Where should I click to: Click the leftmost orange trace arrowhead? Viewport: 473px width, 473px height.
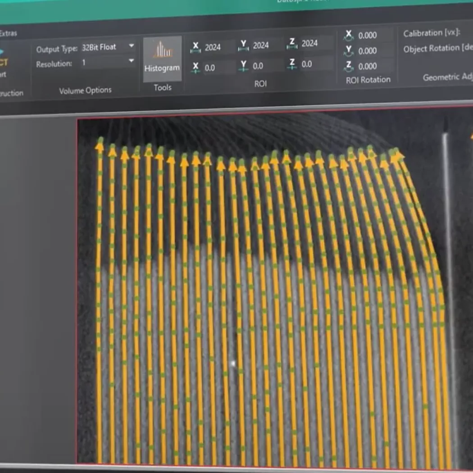(x=100, y=145)
